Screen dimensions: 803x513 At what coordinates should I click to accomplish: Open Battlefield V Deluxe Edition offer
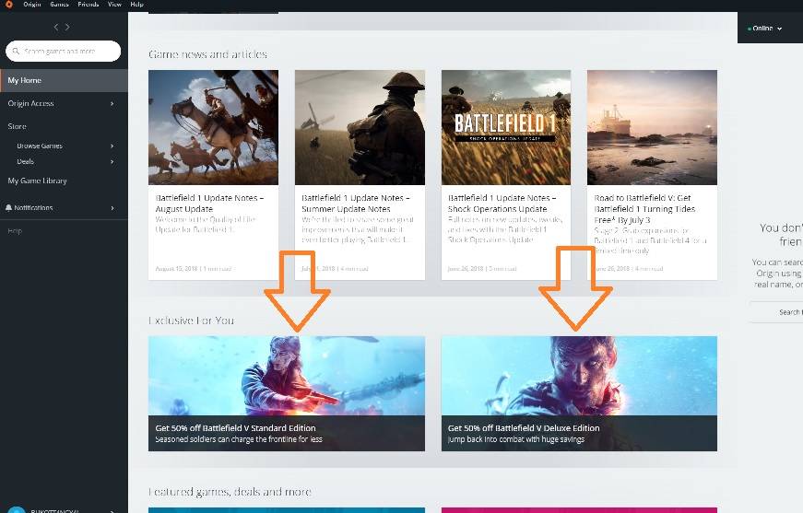(x=579, y=393)
